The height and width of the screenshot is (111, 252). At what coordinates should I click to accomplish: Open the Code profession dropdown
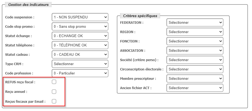80,73
